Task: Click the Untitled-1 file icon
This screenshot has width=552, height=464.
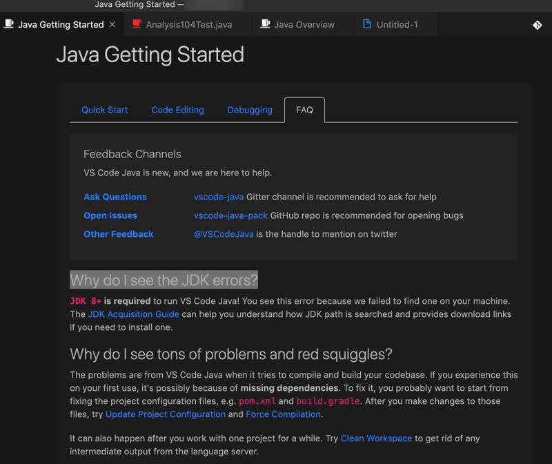Action: pyautogui.click(x=367, y=24)
